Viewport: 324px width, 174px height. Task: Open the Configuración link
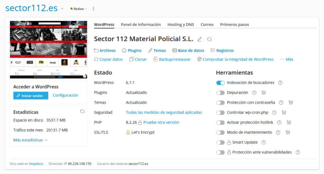[x=65, y=95]
